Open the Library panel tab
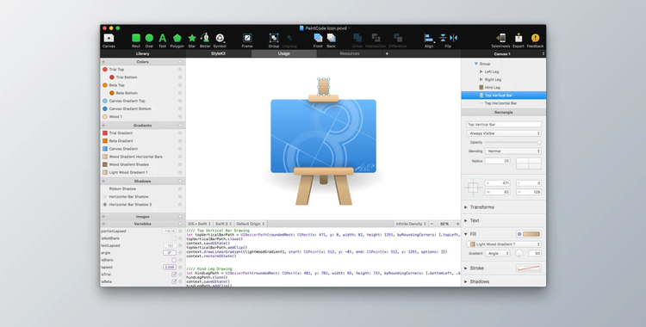Screen dimensions: 646x327 [x=142, y=53]
